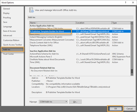Image resolution: width=137 pixels, height=112 pixels.
Task: Click the Document Related Add-ins heading
Action: [42, 68]
